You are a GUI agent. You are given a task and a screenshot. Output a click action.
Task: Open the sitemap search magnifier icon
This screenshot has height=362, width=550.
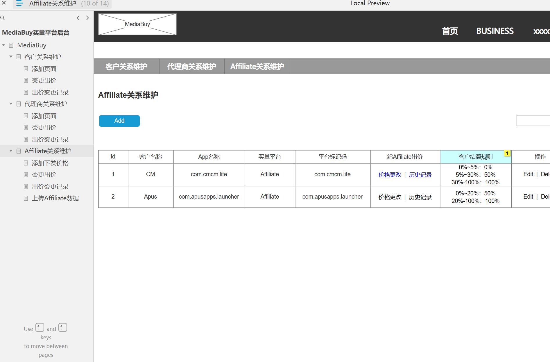tap(3, 18)
